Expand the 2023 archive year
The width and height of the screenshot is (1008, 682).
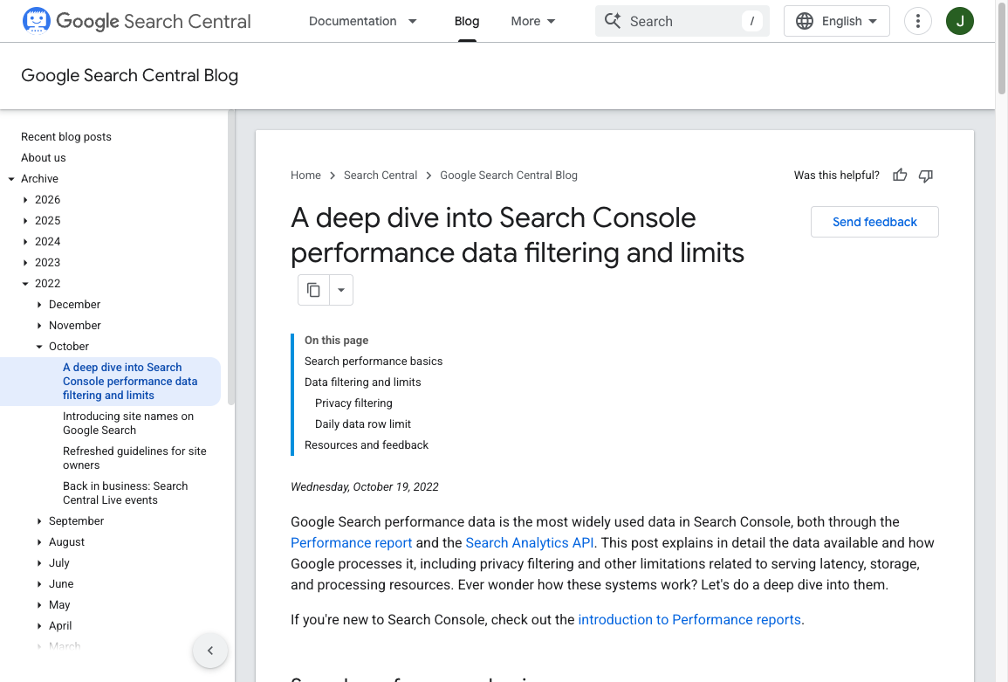point(25,263)
